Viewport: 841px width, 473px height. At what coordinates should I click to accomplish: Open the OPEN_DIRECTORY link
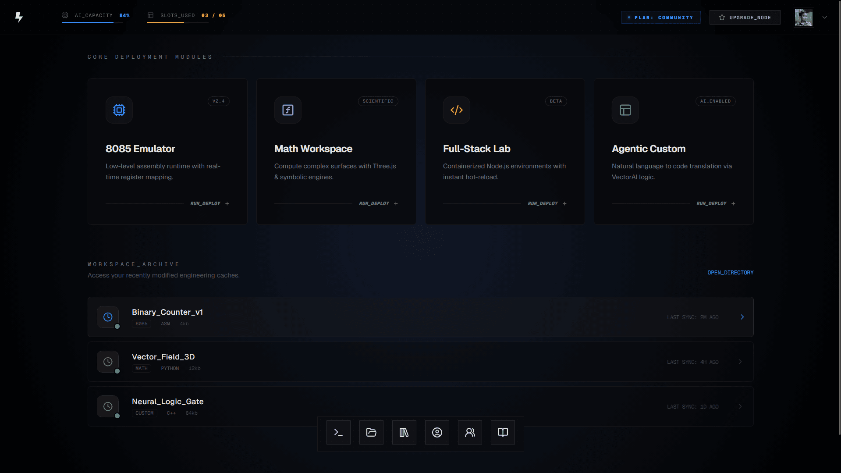730,272
